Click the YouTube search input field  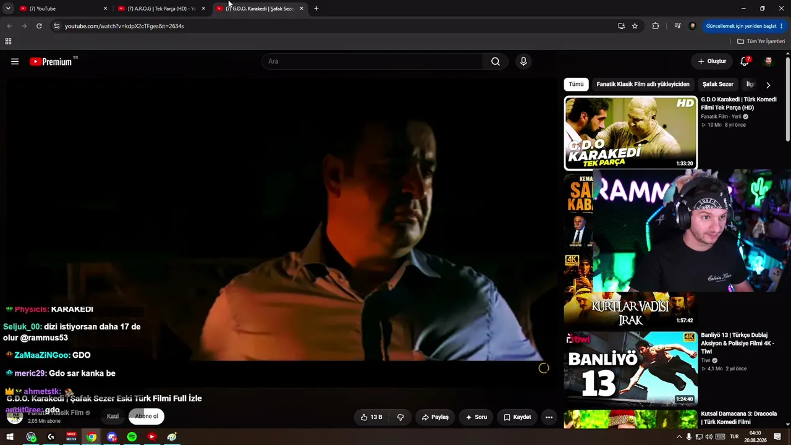pyautogui.click(x=373, y=61)
